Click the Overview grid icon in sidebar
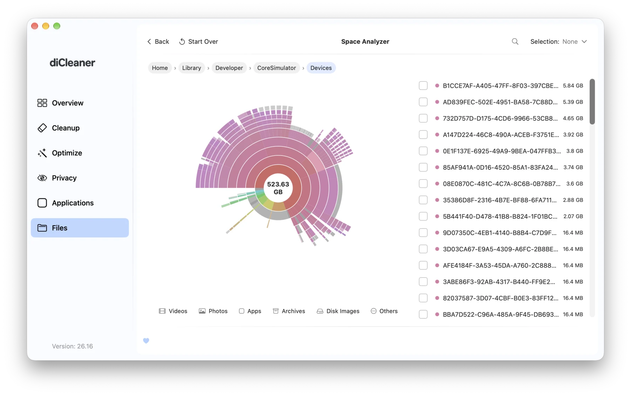The height and width of the screenshot is (396, 631). point(42,103)
